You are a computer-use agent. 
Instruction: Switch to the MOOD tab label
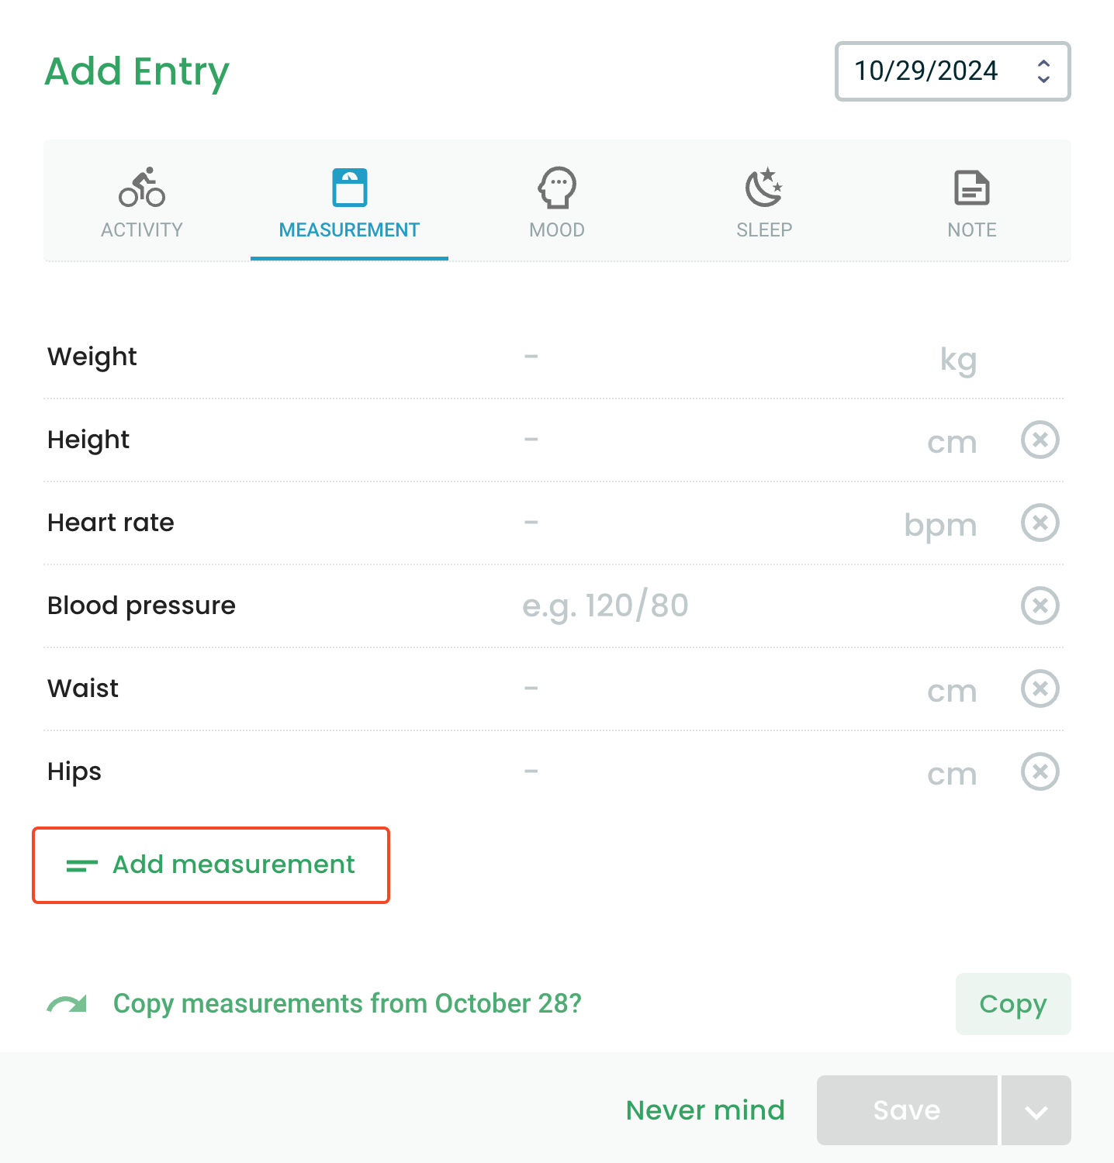click(557, 230)
